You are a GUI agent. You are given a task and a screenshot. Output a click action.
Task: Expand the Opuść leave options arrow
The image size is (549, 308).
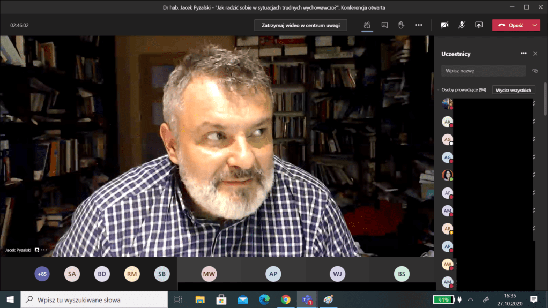click(x=535, y=25)
